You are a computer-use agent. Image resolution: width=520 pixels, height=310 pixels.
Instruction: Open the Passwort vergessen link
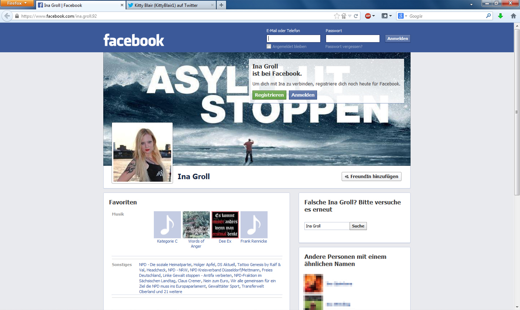pos(343,46)
